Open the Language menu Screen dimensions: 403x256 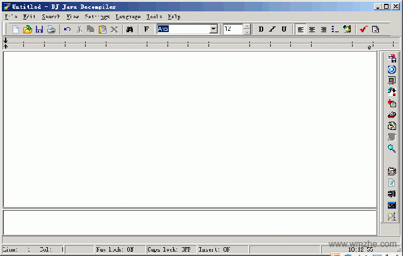[x=128, y=17]
